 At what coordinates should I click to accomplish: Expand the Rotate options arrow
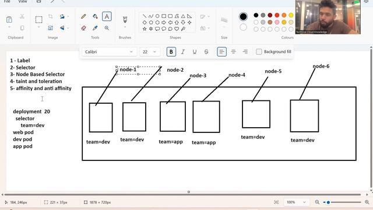[x=68, y=16]
